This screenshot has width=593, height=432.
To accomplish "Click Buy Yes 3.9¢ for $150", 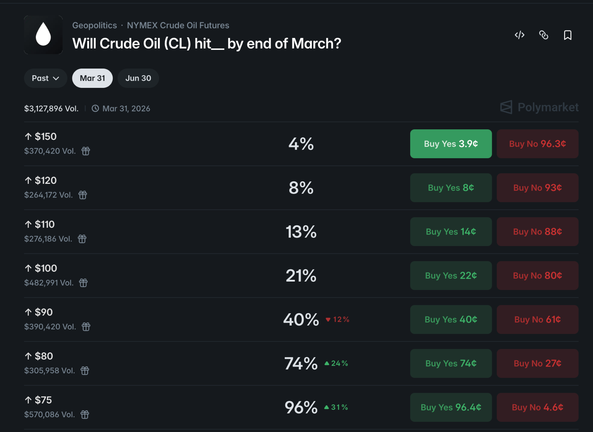I will (451, 144).
